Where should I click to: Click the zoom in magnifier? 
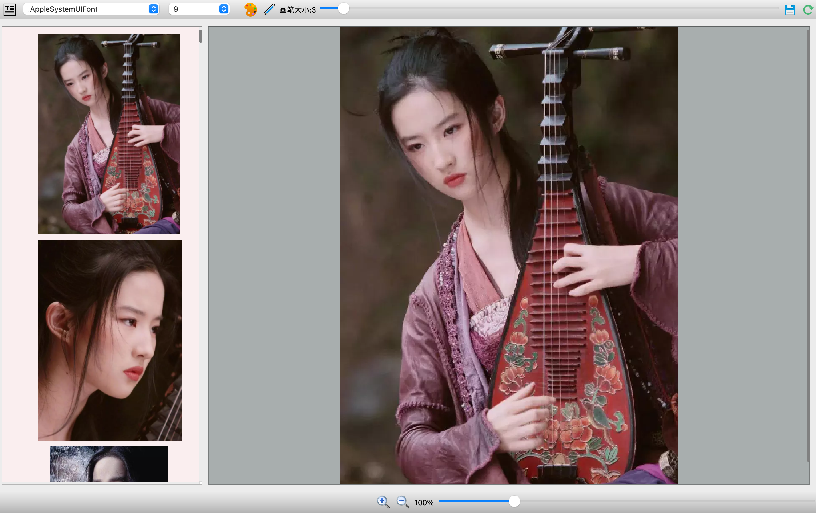tap(383, 502)
